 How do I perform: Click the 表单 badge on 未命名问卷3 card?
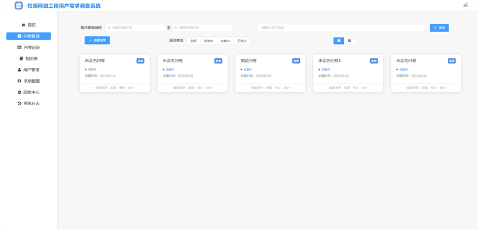(374, 61)
